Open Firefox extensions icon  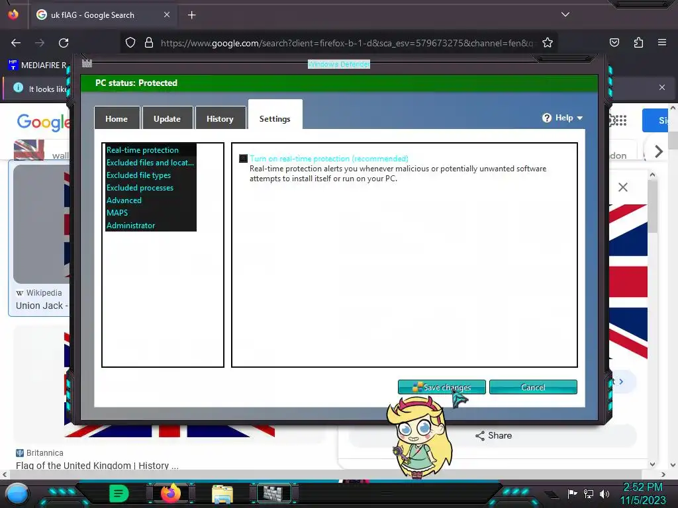tap(638, 42)
